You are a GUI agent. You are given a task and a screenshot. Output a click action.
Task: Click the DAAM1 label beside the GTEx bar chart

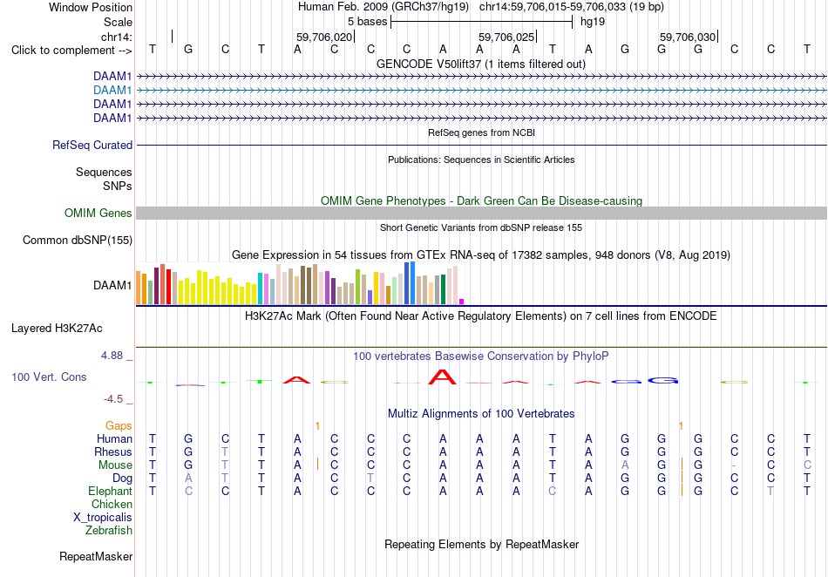112,286
